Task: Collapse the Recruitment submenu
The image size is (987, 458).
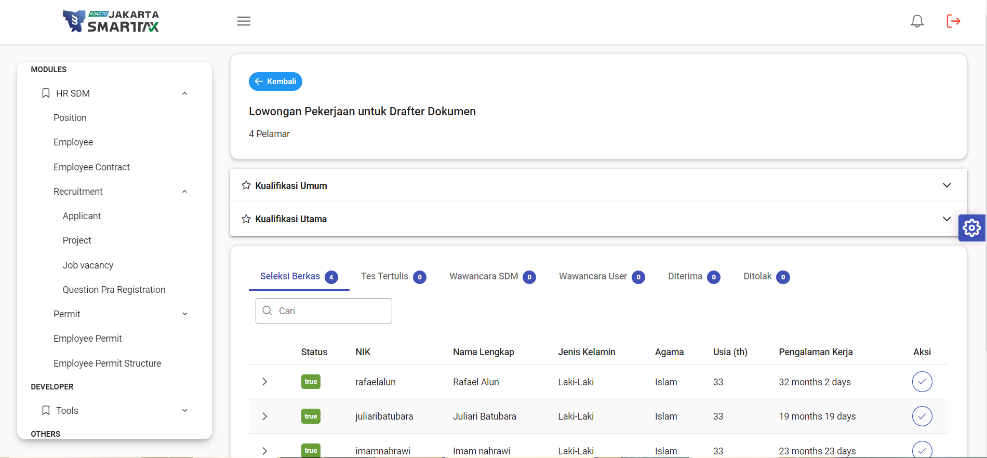Action: (x=184, y=192)
